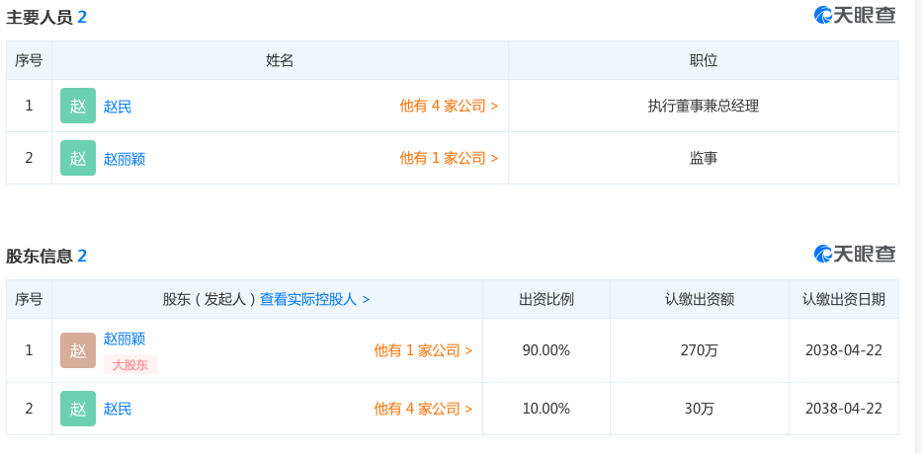Open 赵丽颖's name link in 股东信息 table
Screen dimensions: 922x454
tap(125, 339)
